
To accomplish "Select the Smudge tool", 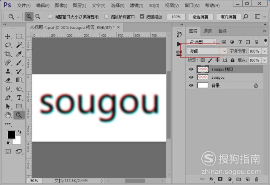I will click(x=7, y=89).
